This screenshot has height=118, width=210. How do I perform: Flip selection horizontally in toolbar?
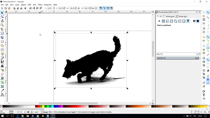click(22, 8)
